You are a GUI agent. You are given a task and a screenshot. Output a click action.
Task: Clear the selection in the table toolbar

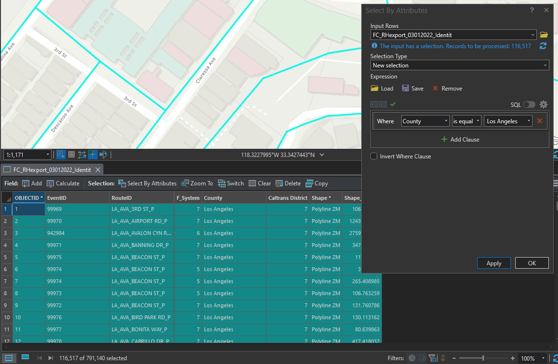pos(252,183)
